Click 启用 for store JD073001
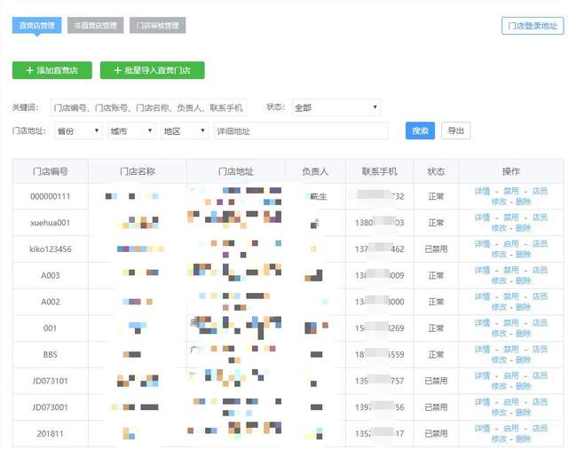 pyautogui.click(x=511, y=402)
